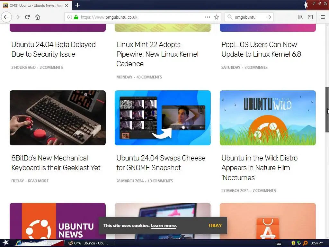View 3 Comments on Pop!_OS post

[x=256, y=68]
